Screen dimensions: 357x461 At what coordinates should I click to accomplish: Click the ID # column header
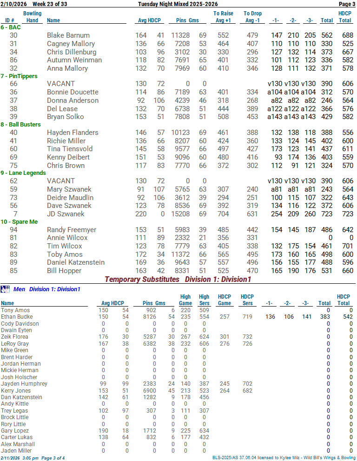pos(10,20)
